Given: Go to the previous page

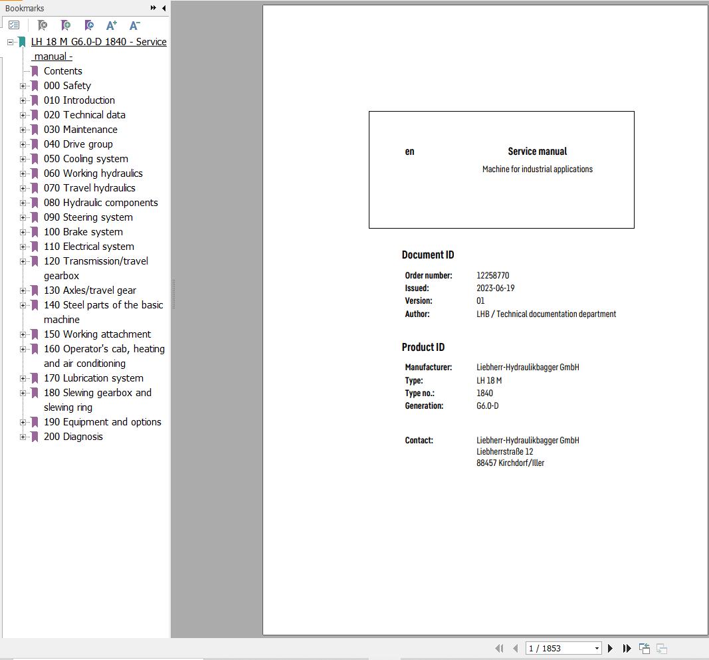Looking at the screenshot, I should point(516,648).
